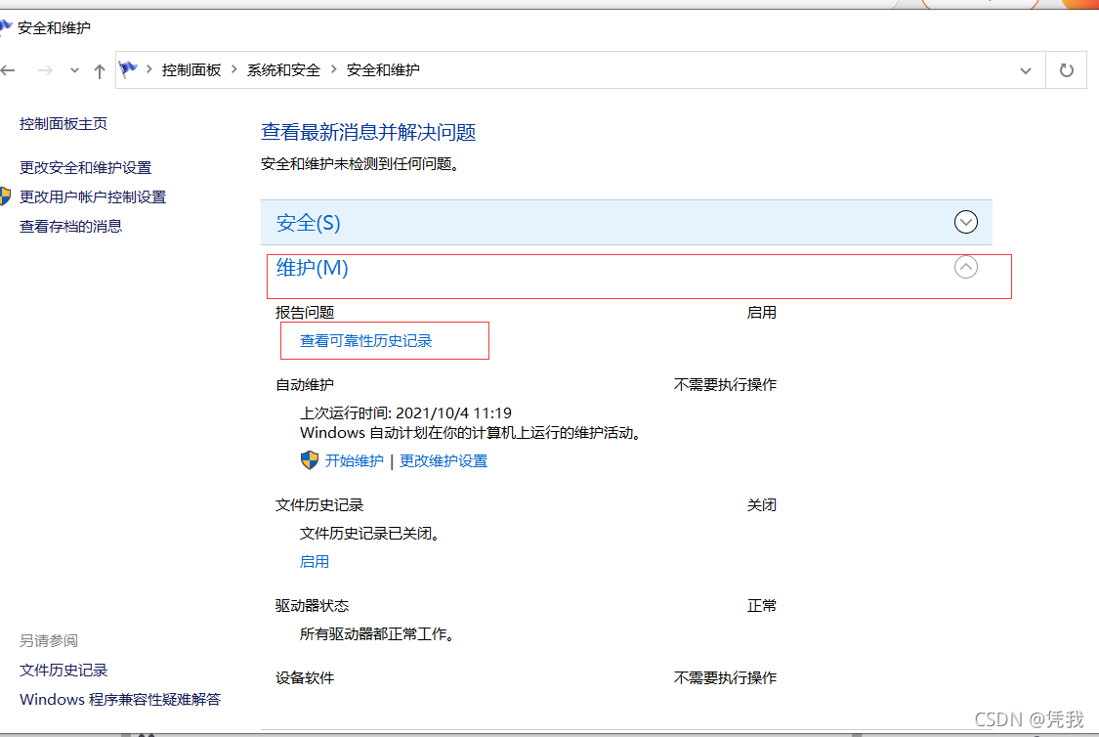Open the recent pages dropdown beside forward arrow
Image resolution: width=1099 pixels, height=737 pixels.
point(73,69)
